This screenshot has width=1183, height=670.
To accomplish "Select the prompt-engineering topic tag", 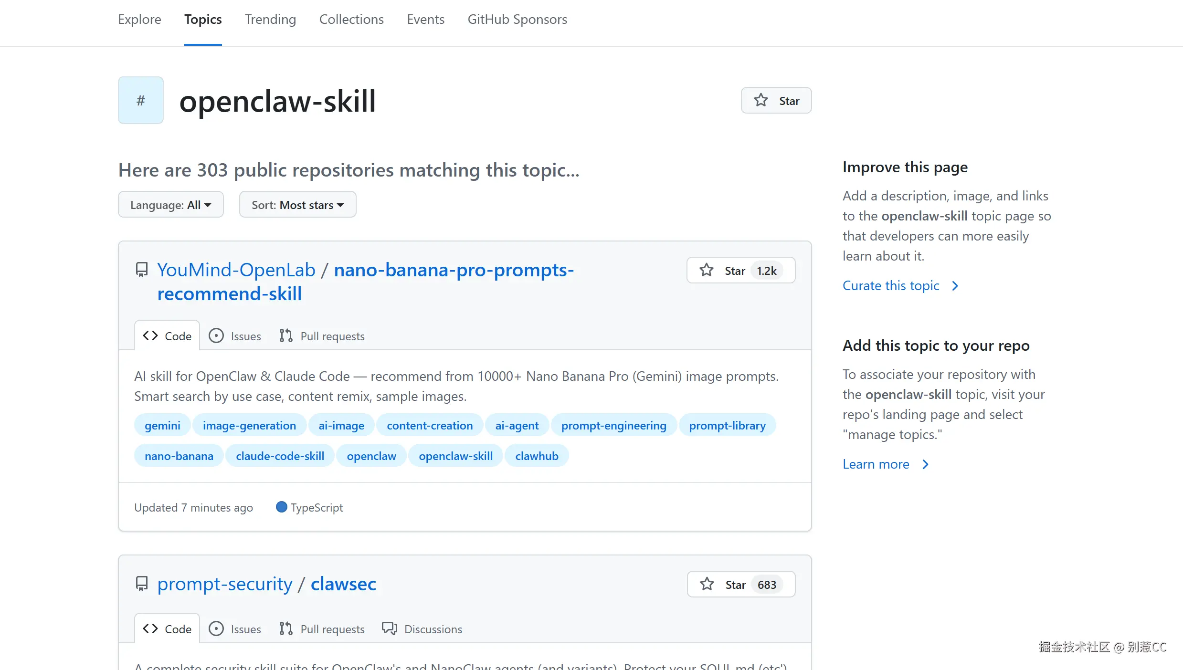I will point(613,425).
